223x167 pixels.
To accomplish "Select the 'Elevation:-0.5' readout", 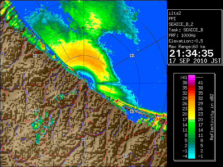I will tap(186, 41).
